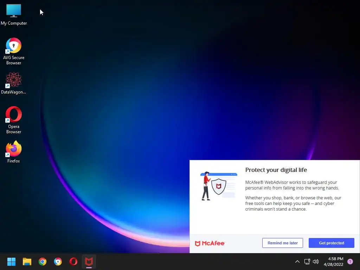The height and width of the screenshot is (270, 360).
Task: Open the volume control tray icon
Action: coord(316,262)
